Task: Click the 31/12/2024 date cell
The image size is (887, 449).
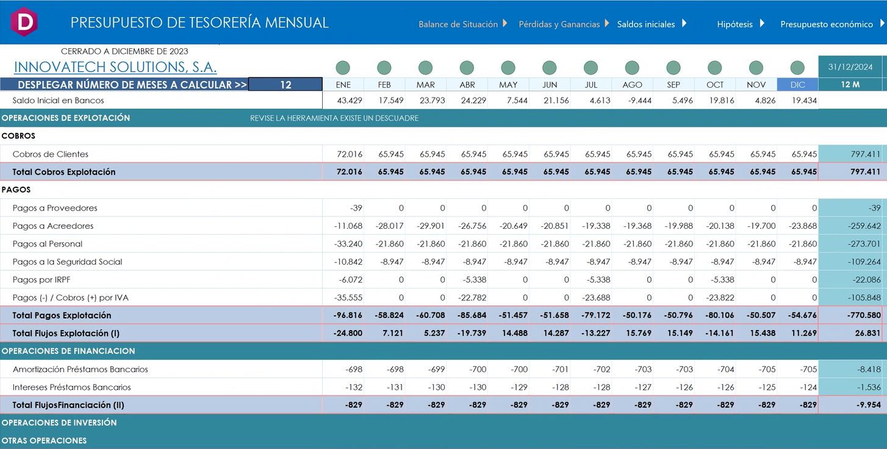Action: pos(850,67)
